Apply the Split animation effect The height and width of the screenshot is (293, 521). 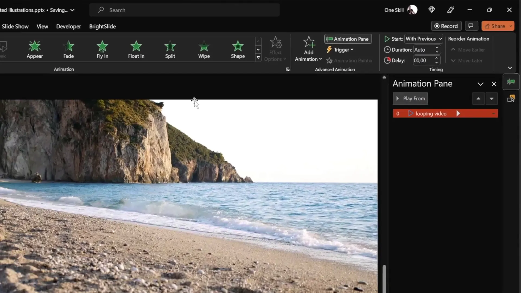(x=170, y=49)
